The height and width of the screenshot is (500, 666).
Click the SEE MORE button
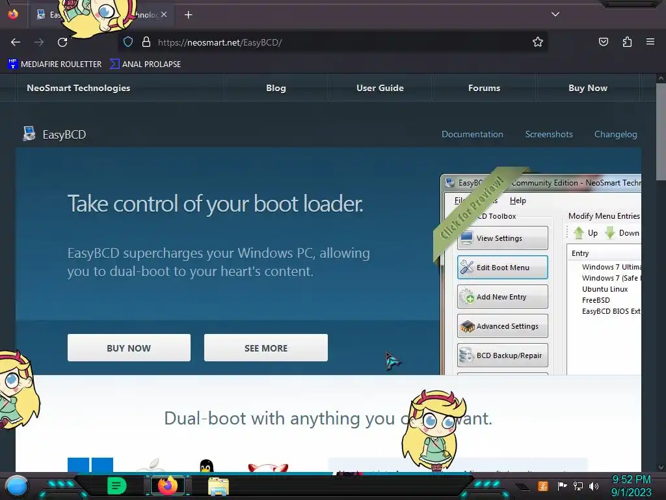(266, 348)
